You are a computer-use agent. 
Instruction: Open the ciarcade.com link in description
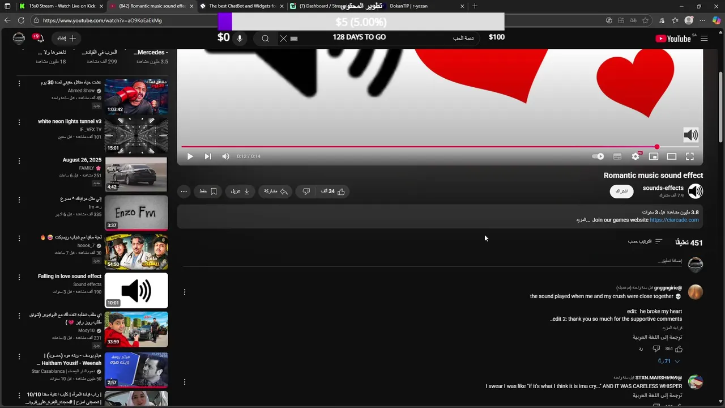click(x=674, y=220)
